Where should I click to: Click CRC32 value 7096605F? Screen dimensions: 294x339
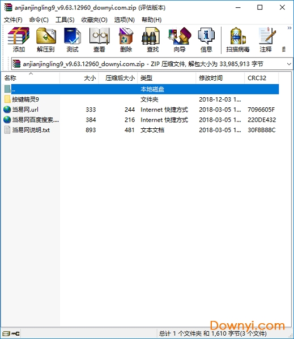[261, 110]
